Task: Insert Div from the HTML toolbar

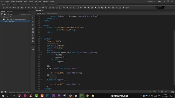Action: 4,8
